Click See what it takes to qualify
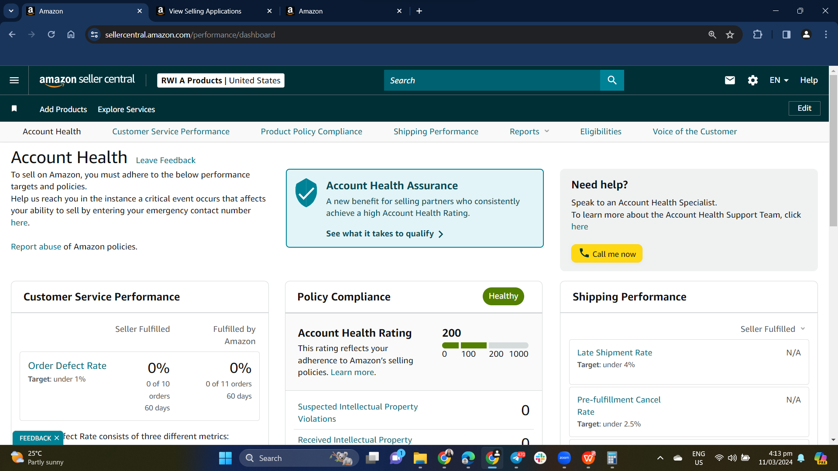The image size is (838, 471). pos(385,234)
